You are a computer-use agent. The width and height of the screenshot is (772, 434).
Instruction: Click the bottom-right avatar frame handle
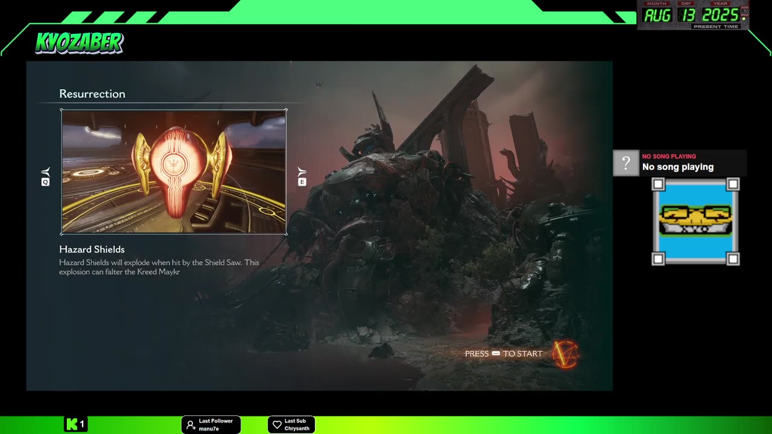[x=733, y=259]
